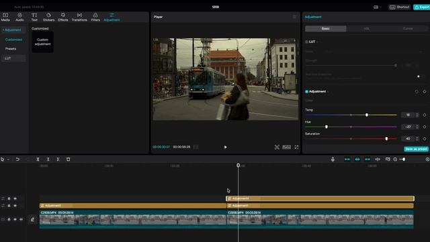Click the Temp value input field
Screen dimensions: 430x242
pos(408,115)
